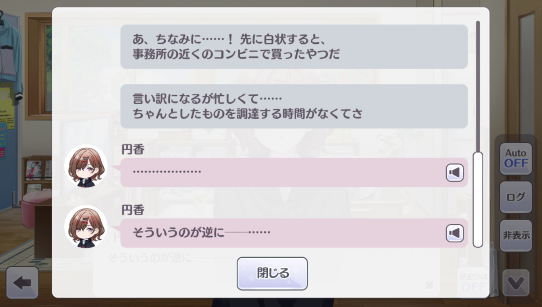Click the small arrow in dialogue box corner

[429, 284]
